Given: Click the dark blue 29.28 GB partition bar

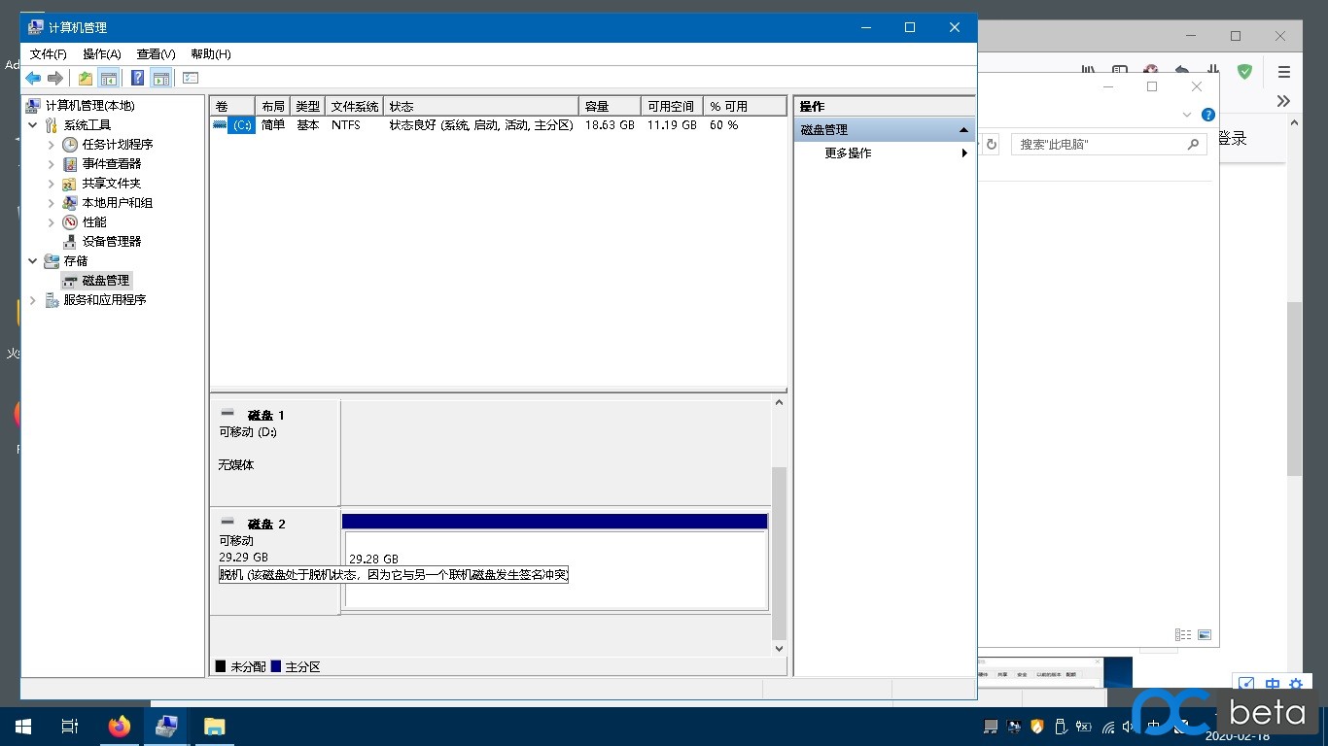Looking at the screenshot, I should click(554, 522).
